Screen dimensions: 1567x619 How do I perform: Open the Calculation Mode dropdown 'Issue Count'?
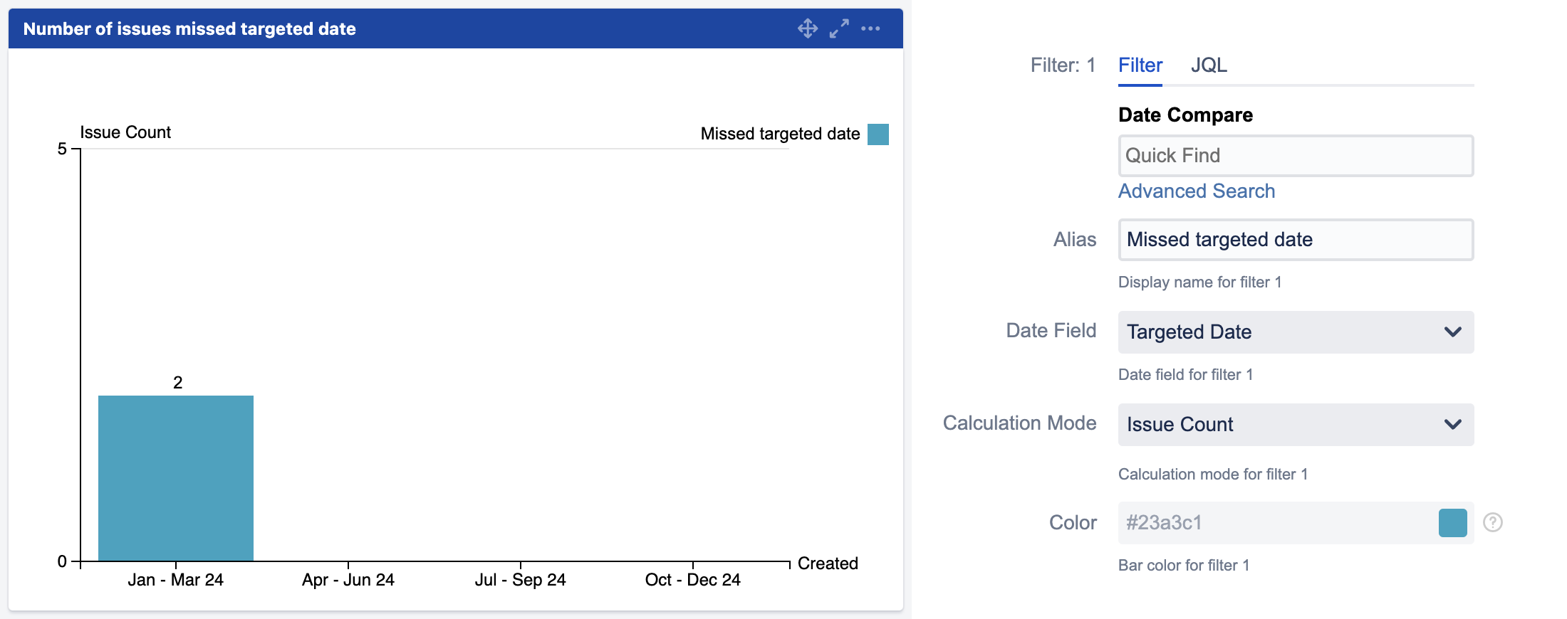tap(1296, 425)
